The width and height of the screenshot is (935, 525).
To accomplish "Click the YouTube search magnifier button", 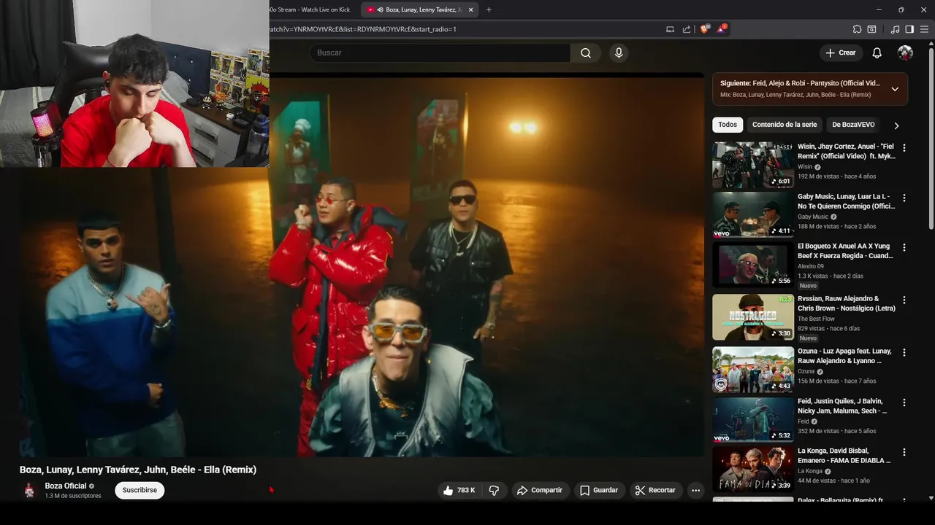I will point(586,52).
